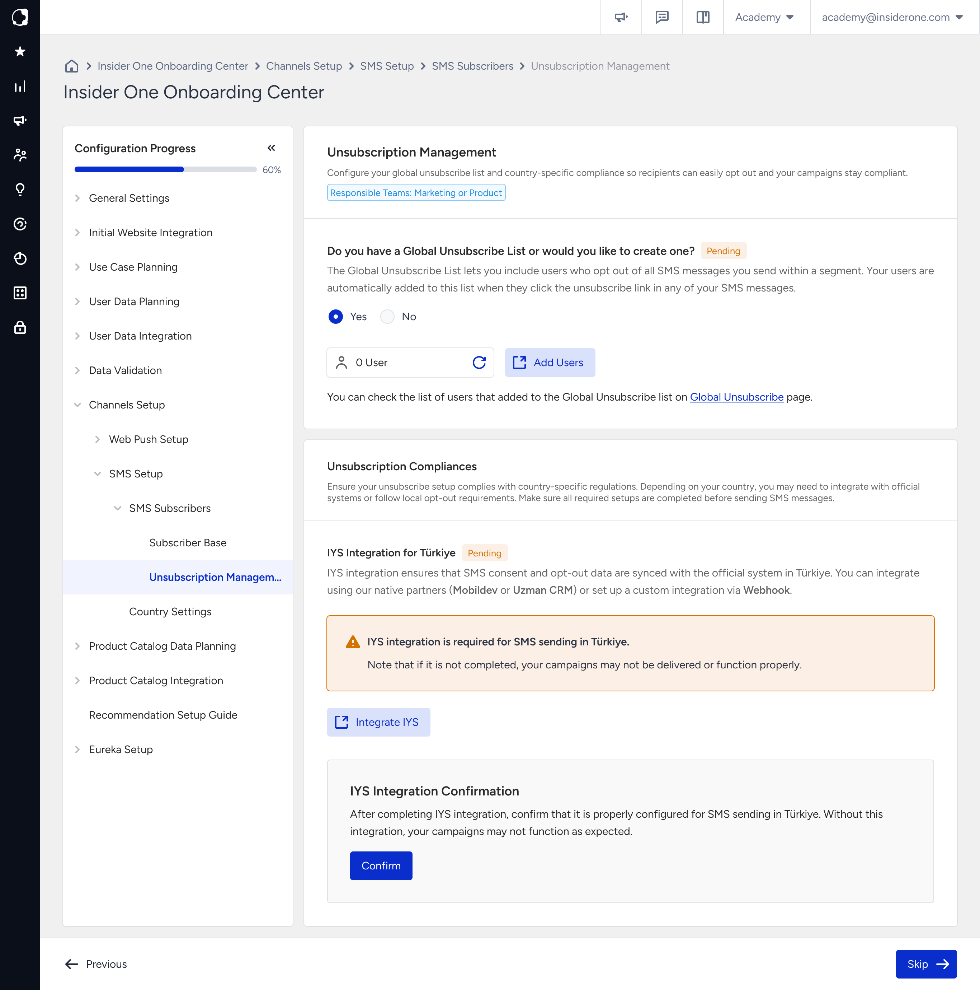This screenshot has width=980, height=990.
Task: Open the star favorites sidebar icon
Action: [x=20, y=51]
